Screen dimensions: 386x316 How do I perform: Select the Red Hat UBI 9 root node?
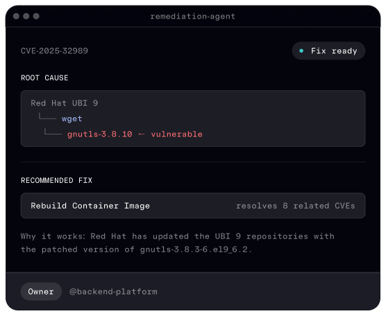pyautogui.click(x=65, y=103)
